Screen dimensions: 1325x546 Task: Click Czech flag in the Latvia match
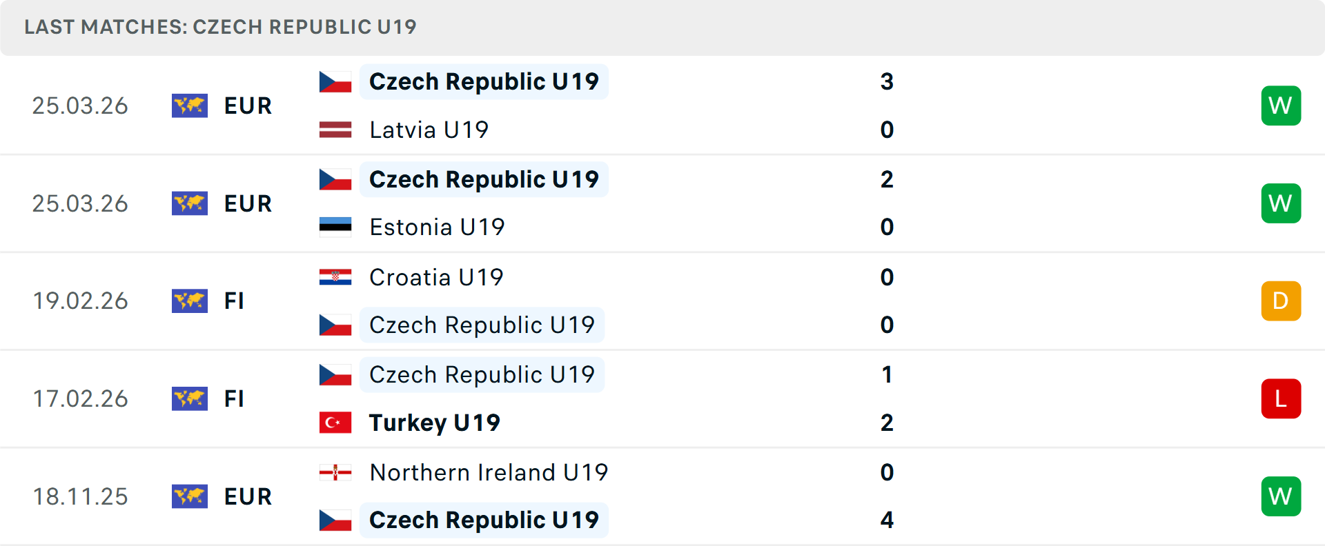click(x=335, y=82)
